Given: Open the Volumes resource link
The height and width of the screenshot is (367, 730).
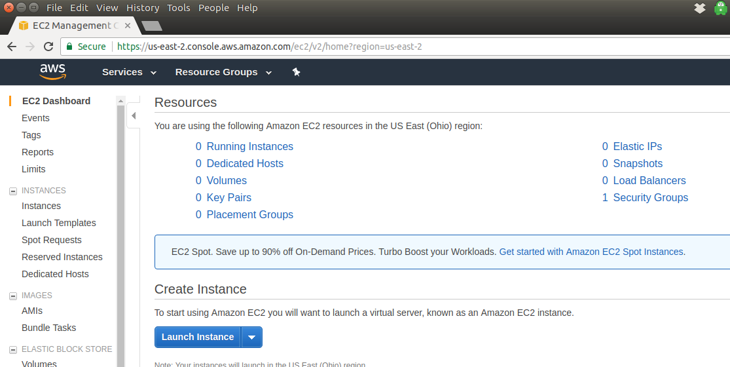Looking at the screenshot, I should 227,180.
